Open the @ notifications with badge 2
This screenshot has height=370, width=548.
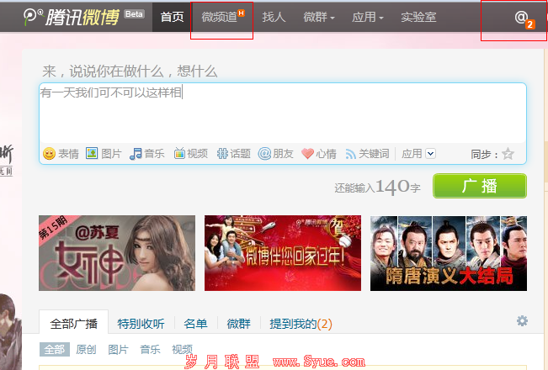(524, 18)
